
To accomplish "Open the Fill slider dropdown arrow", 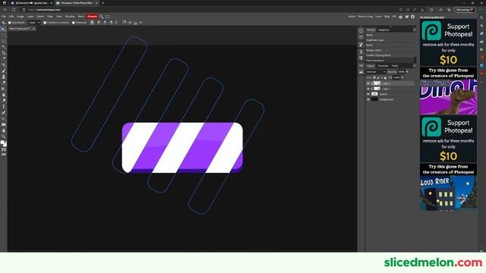I will pos(402,77).
